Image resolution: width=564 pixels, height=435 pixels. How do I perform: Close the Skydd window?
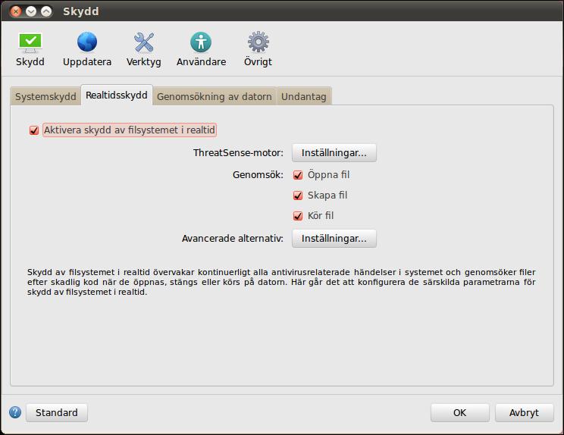[16, 11]
